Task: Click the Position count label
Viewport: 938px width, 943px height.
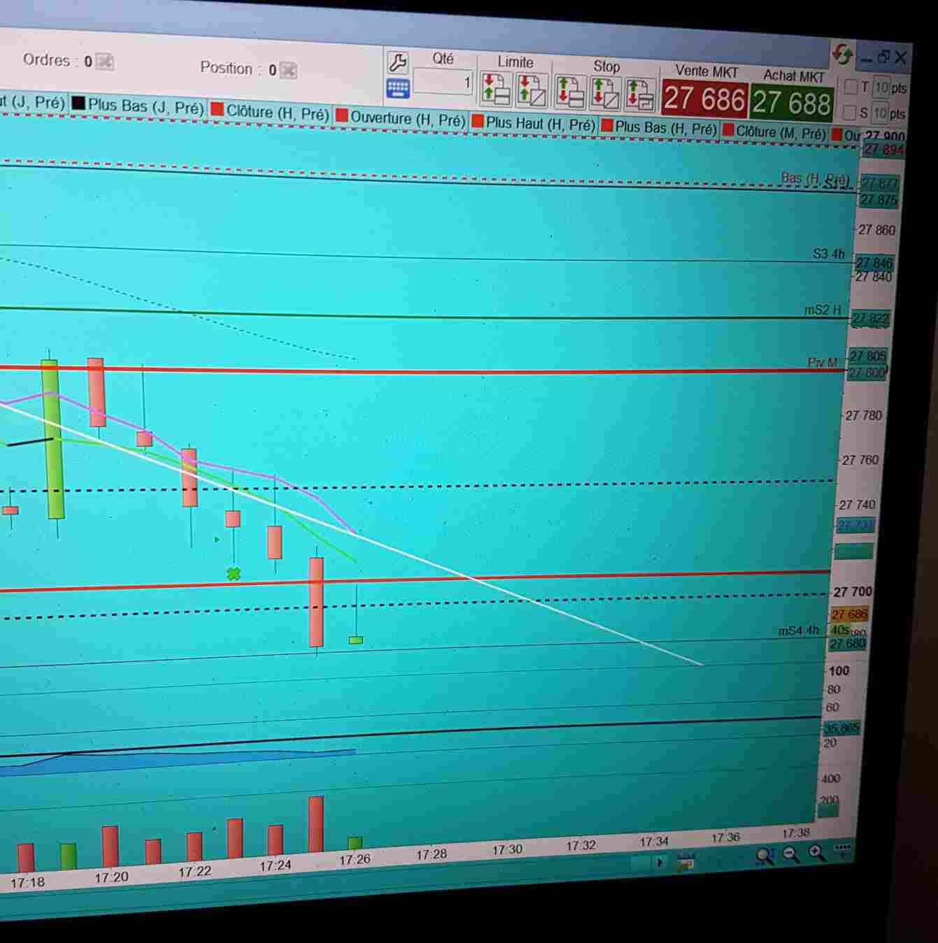Action: [x=239, y=69]
